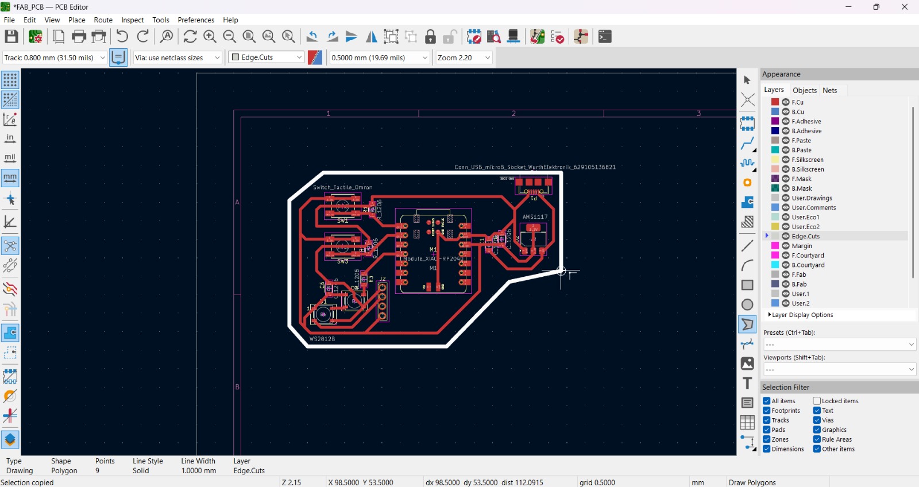919x487 pixels.
Task: Hide the F.Cu layer using its eye icon
Action: tap(786, 102)
